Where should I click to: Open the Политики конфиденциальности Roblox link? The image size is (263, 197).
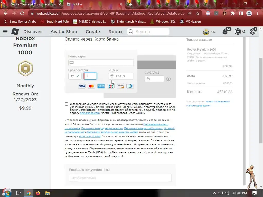point(112,132)
